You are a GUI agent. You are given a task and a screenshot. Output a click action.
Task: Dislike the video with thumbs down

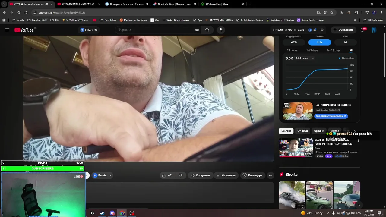coord(181,175)
